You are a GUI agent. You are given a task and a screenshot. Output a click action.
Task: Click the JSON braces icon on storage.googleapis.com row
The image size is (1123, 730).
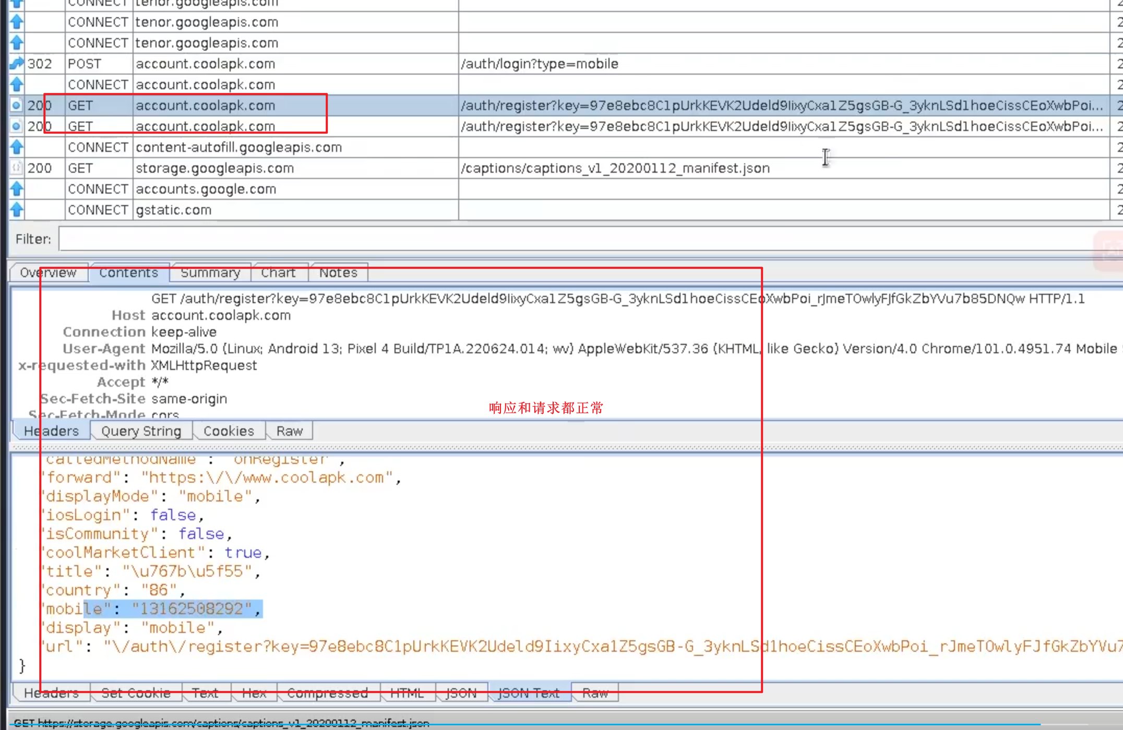tap(16, 167)
